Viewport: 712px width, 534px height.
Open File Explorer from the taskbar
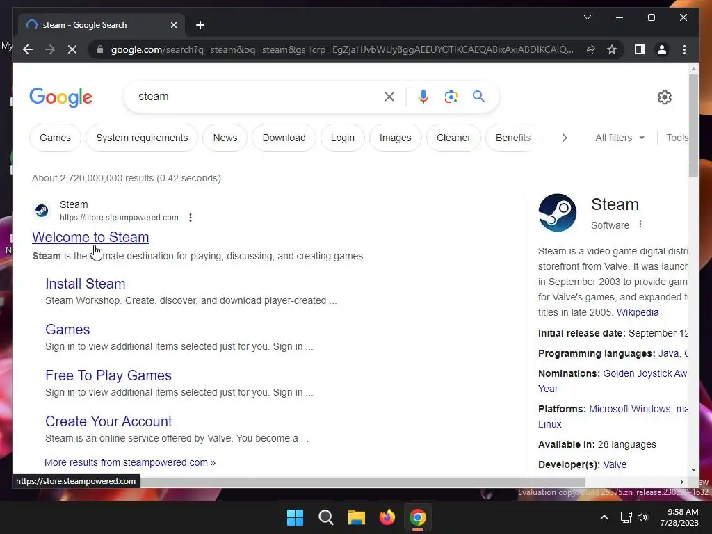(x=357, y=517)
